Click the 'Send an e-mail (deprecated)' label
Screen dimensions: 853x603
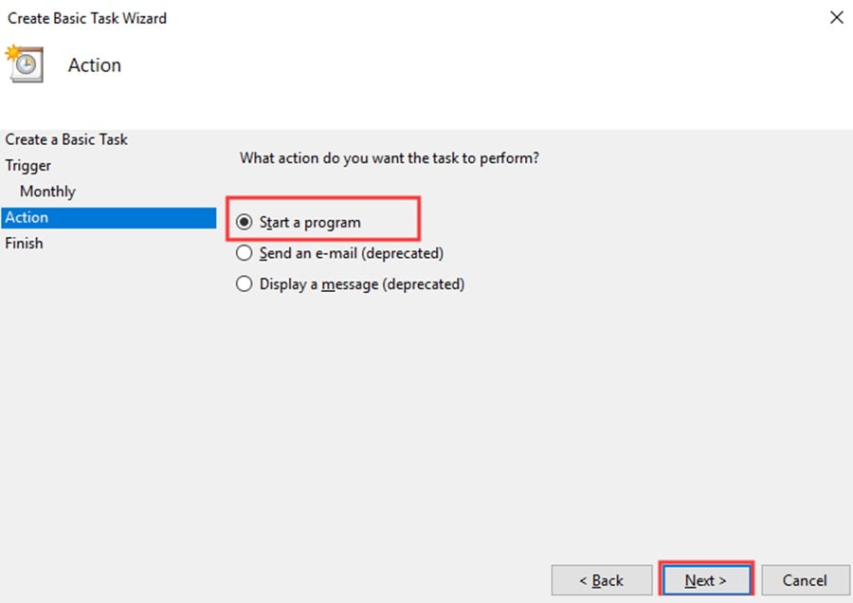point(352,253)
